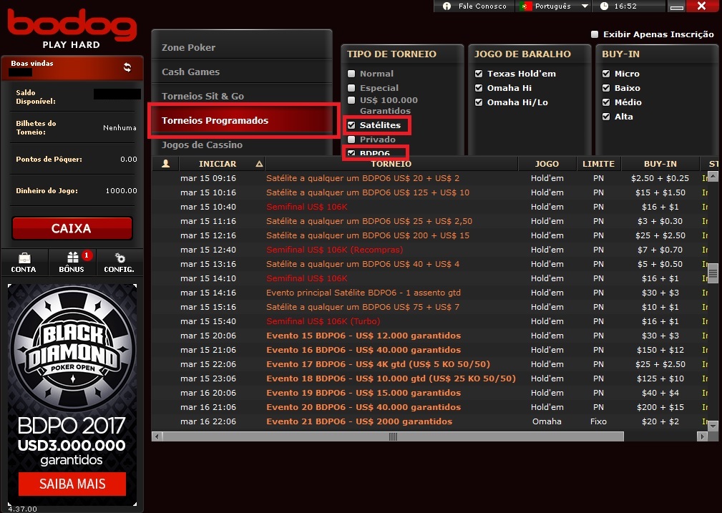This screenshot has width=722, height=513.
Task: Click the horizontal scrollbar thumb
Action: [393, 436]
